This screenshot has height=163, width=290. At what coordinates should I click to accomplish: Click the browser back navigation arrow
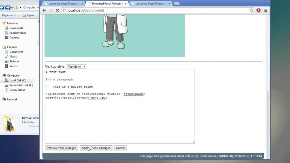click(44, 10)
